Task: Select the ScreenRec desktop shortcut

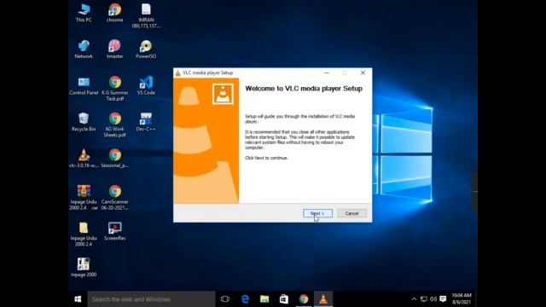Action: 114,231
